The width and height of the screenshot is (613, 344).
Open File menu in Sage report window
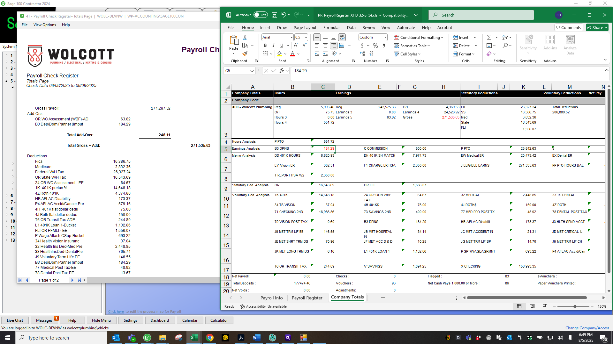[25, 25]
